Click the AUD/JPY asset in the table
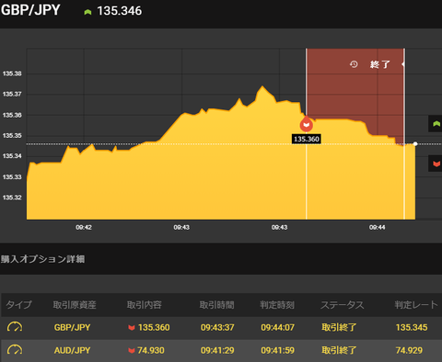 pyautogui.click(x=72, y=350)
